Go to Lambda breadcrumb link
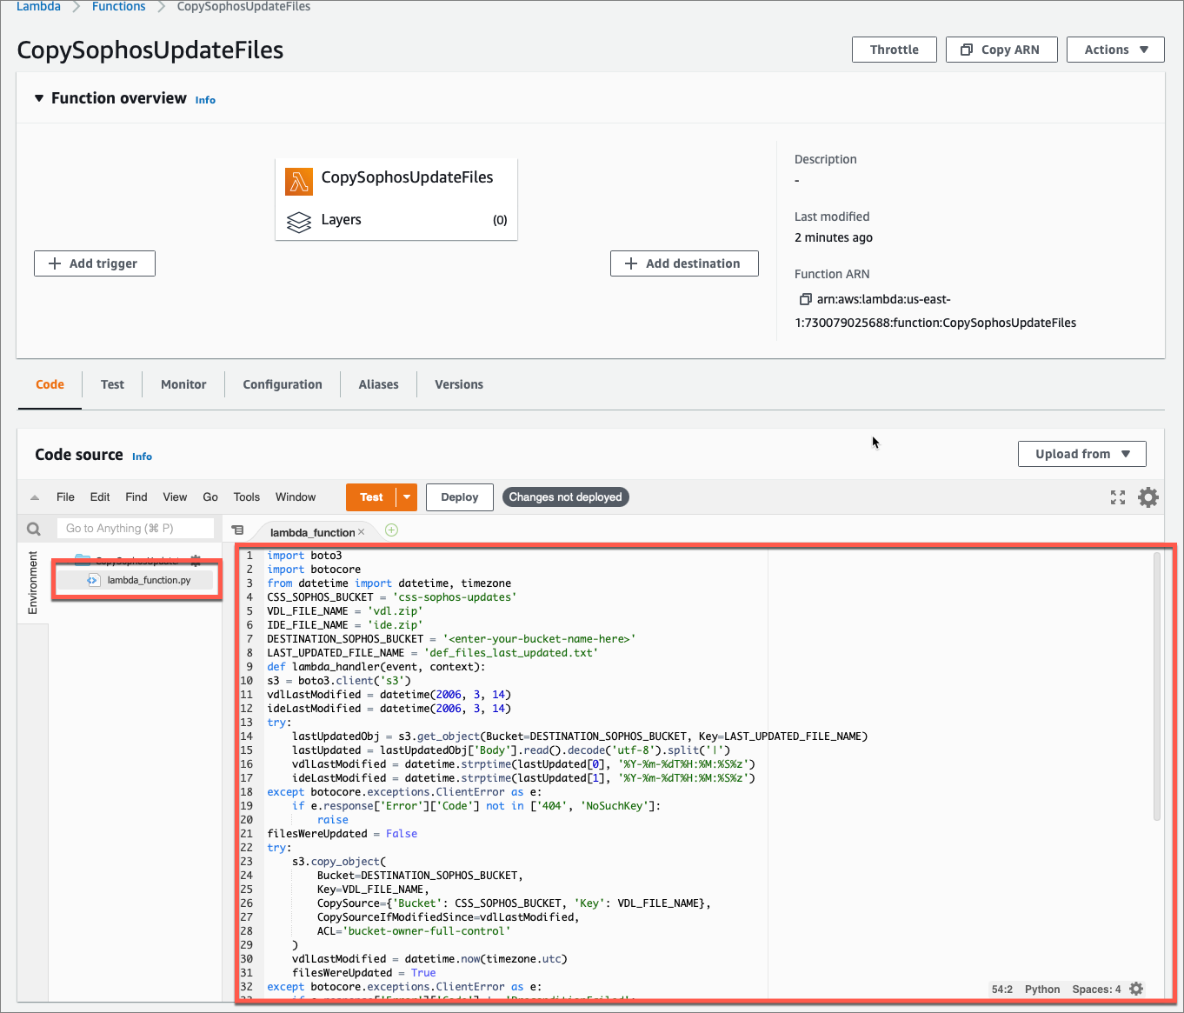1184x1013 pixels. (38, 6)
